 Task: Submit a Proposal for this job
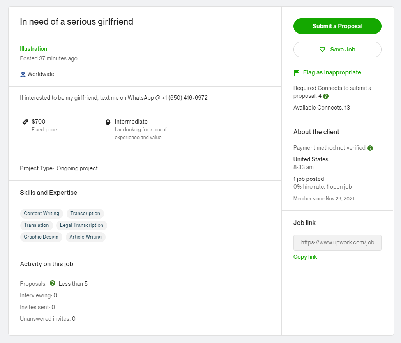(337, 26)
